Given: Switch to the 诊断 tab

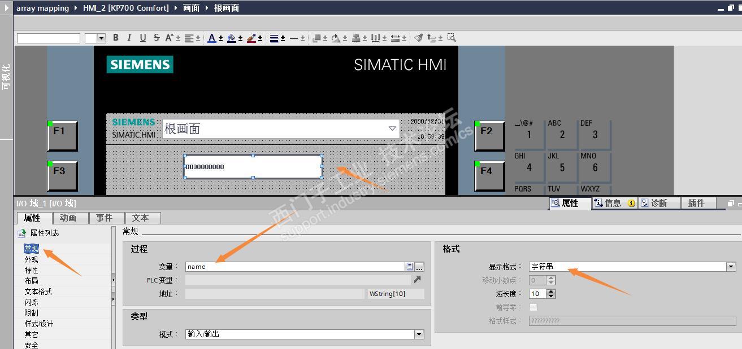Looking at the screenshot, I should 659,203.
